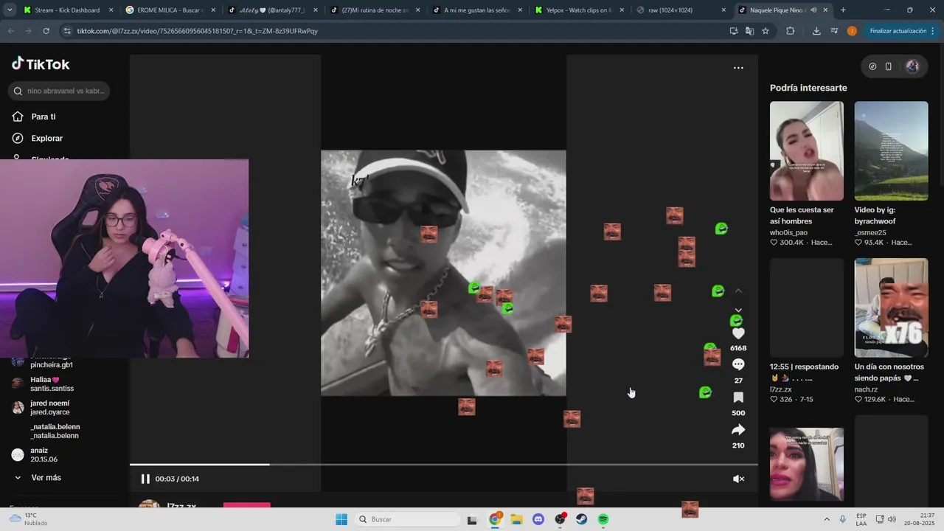
Task: Click the get-app phone icon in header
Action: [889, 66]
